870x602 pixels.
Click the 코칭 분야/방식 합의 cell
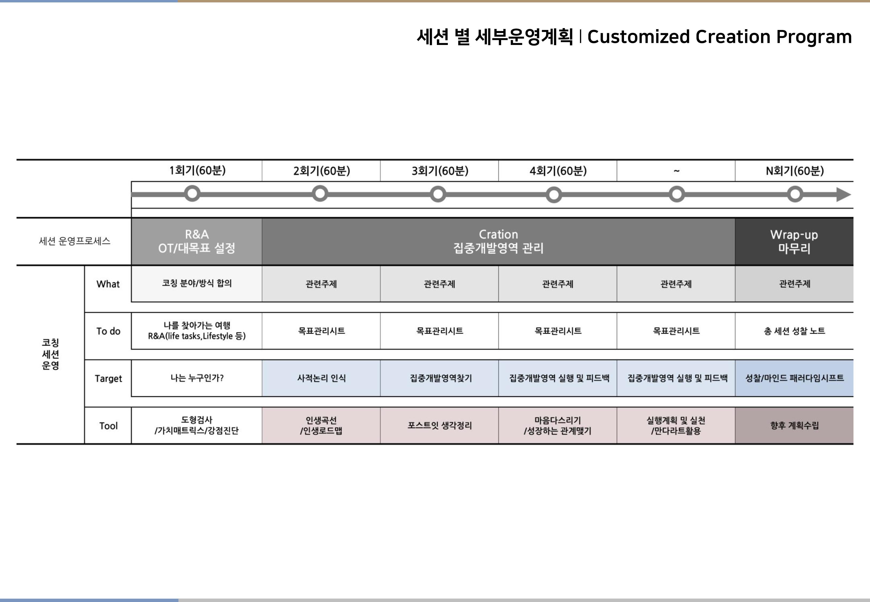pyautogui.click(x=196, y=283)
